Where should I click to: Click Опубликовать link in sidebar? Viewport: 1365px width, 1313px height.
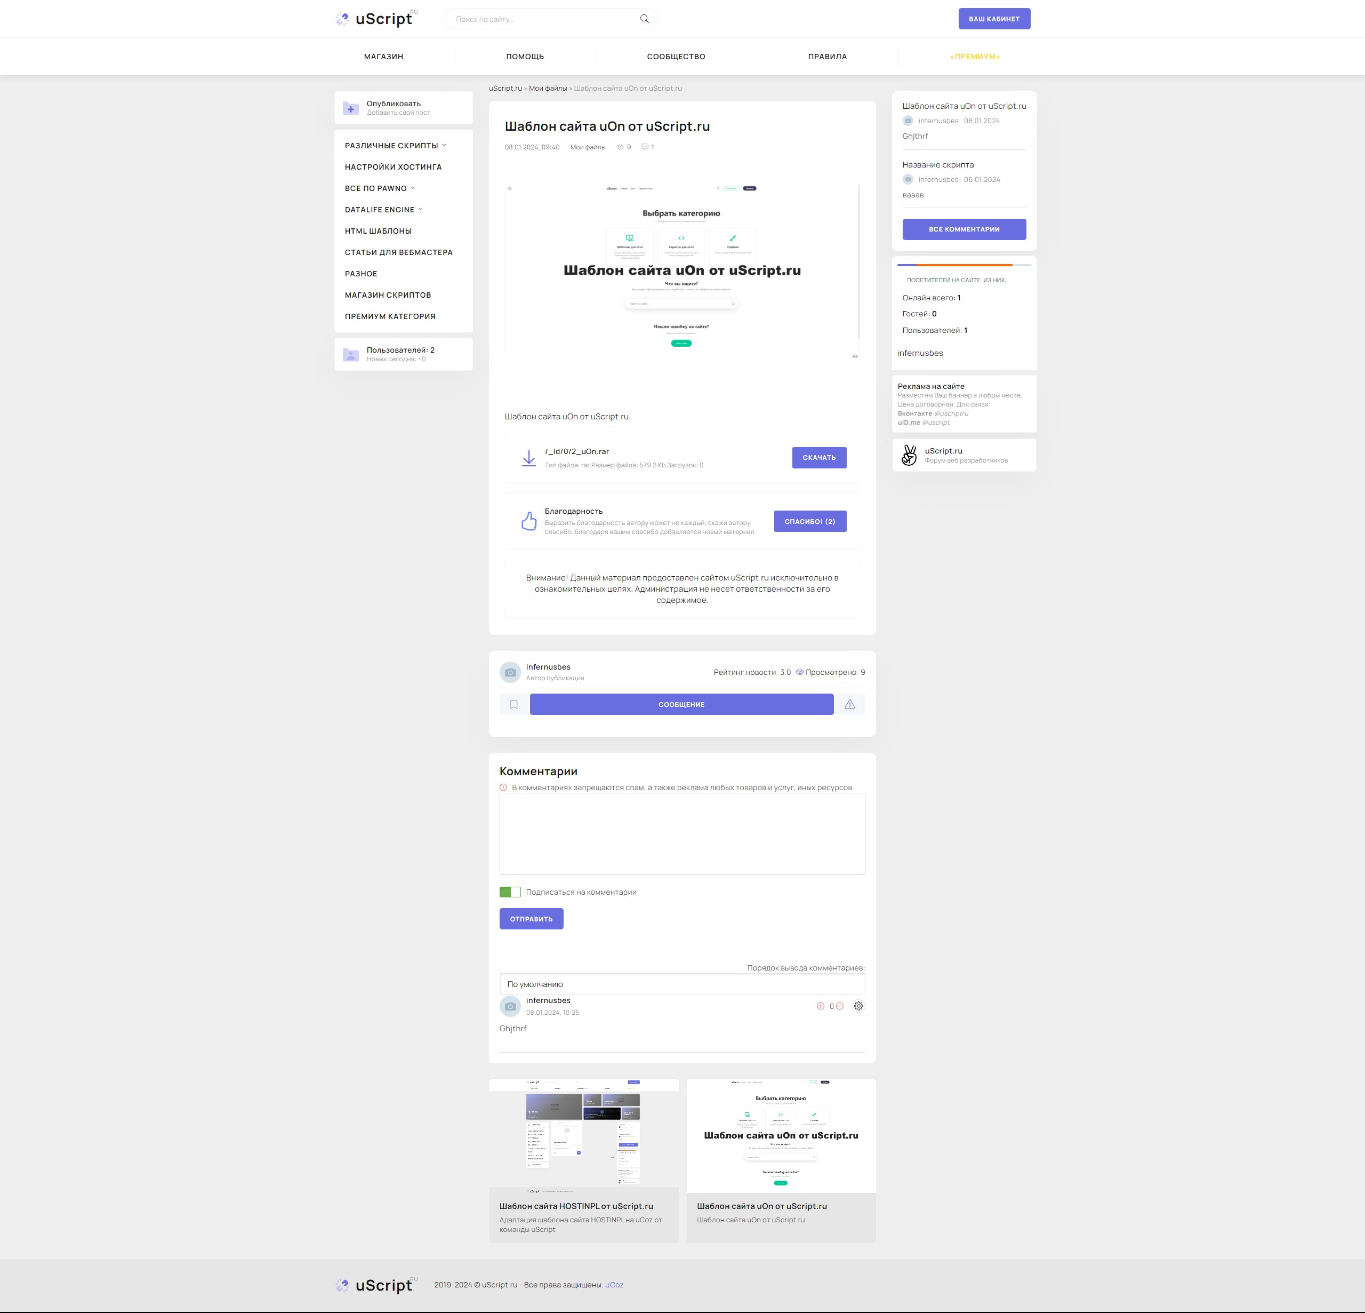pos(394,104)
